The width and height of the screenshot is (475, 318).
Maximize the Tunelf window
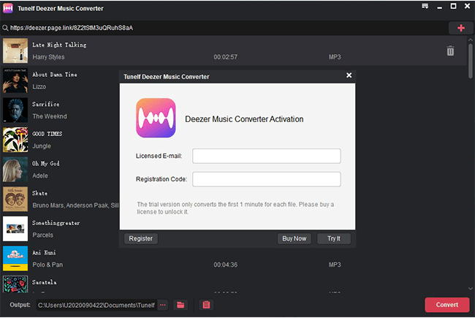(x=453, y=6)
